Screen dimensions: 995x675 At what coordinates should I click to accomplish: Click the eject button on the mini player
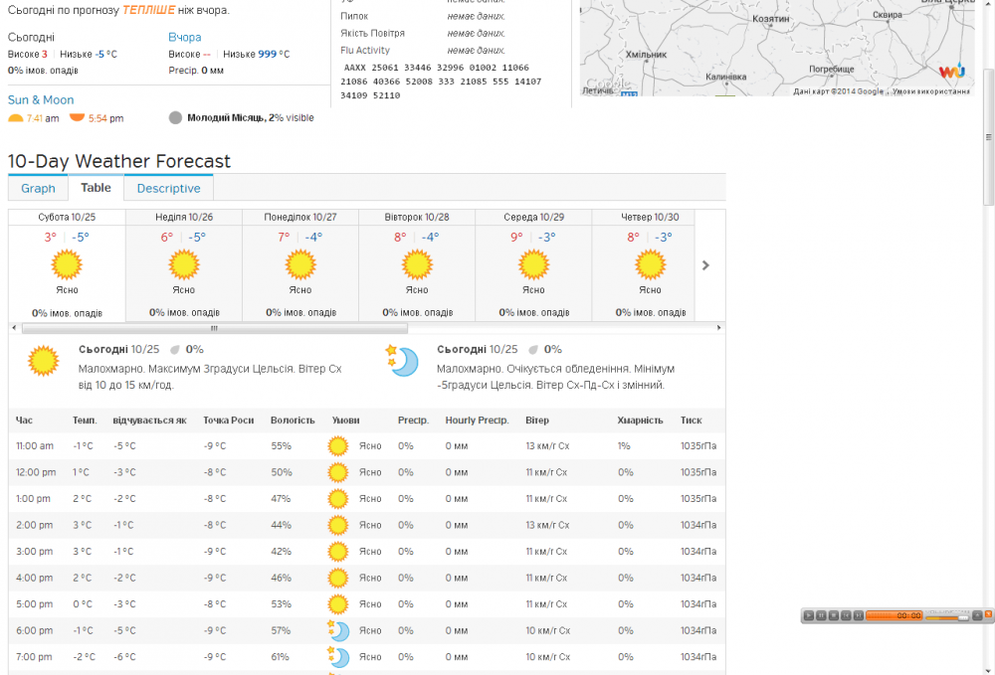coord(977,615)
